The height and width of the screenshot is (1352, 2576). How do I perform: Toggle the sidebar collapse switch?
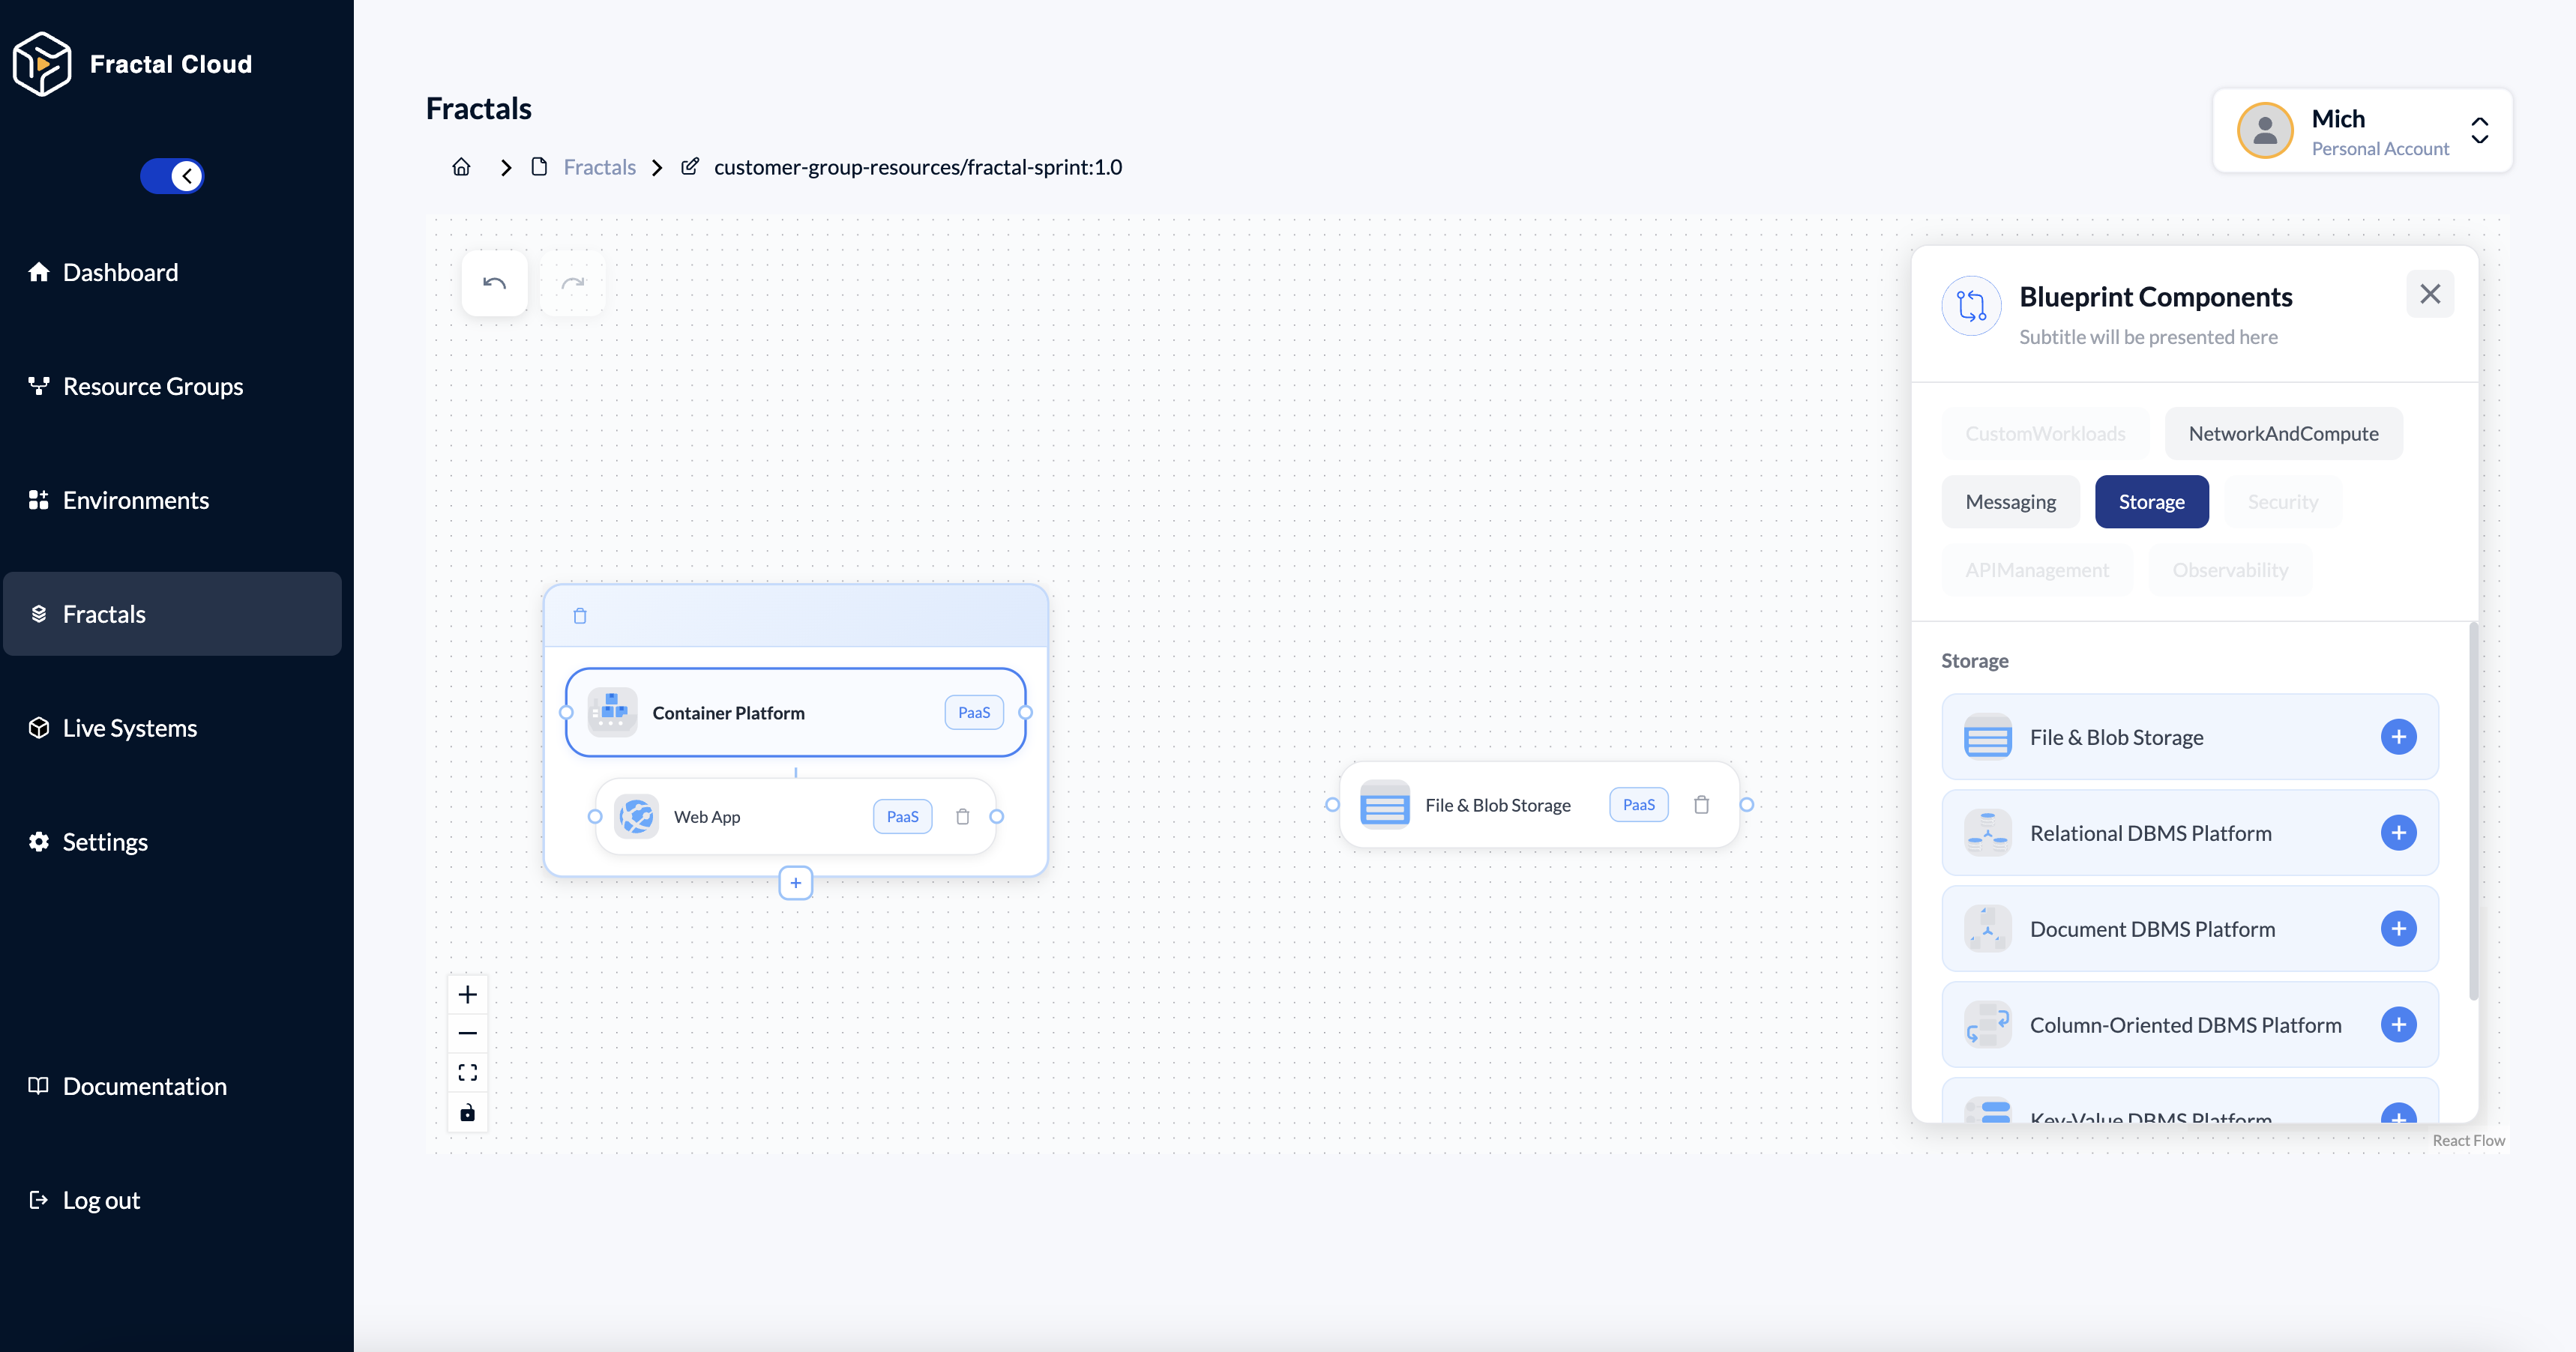tap(172, 176)
